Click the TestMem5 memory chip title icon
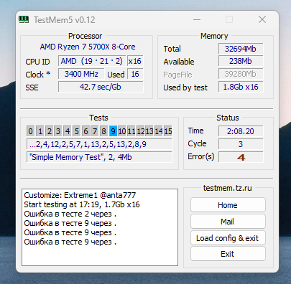 click(24, 19)
